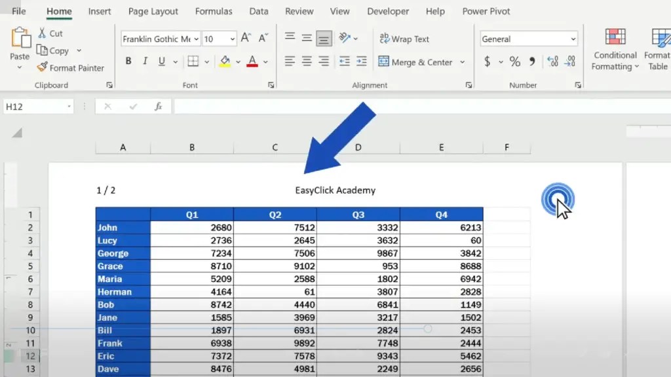Toggle italic formatting

click(145, 61)
